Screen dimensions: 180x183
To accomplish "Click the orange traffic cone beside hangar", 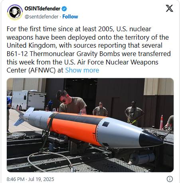I will point(161,122).
